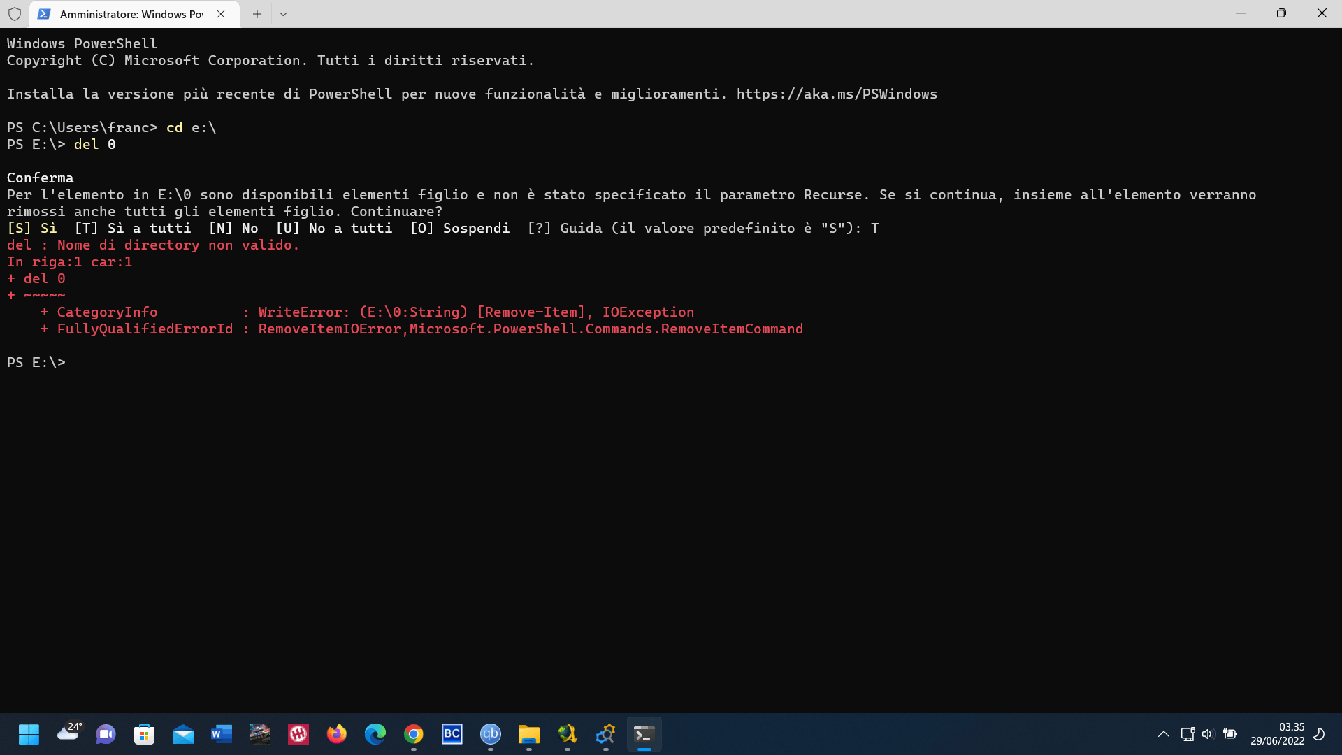Switch to Google Chrome in taskbar

[413, 734]
